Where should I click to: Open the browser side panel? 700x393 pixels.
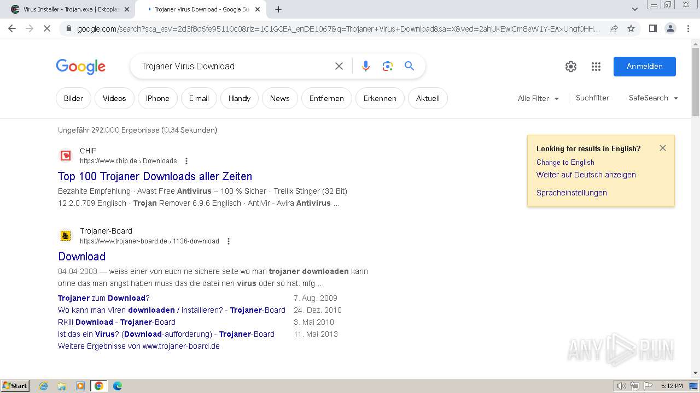tap(652, 28)
